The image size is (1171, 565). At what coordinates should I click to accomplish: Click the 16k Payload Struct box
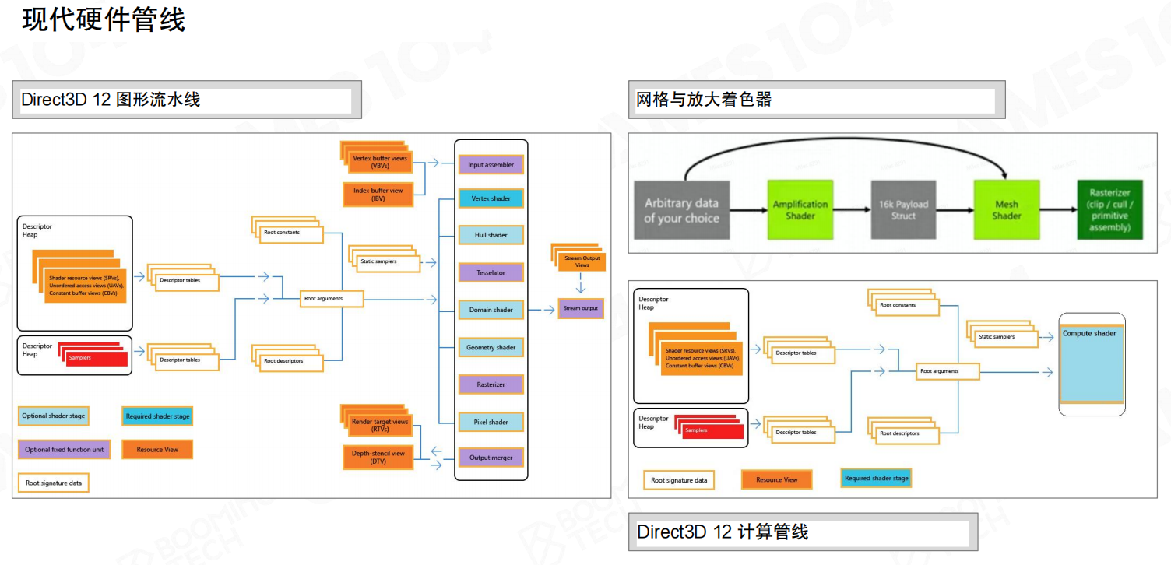[903, 210]
